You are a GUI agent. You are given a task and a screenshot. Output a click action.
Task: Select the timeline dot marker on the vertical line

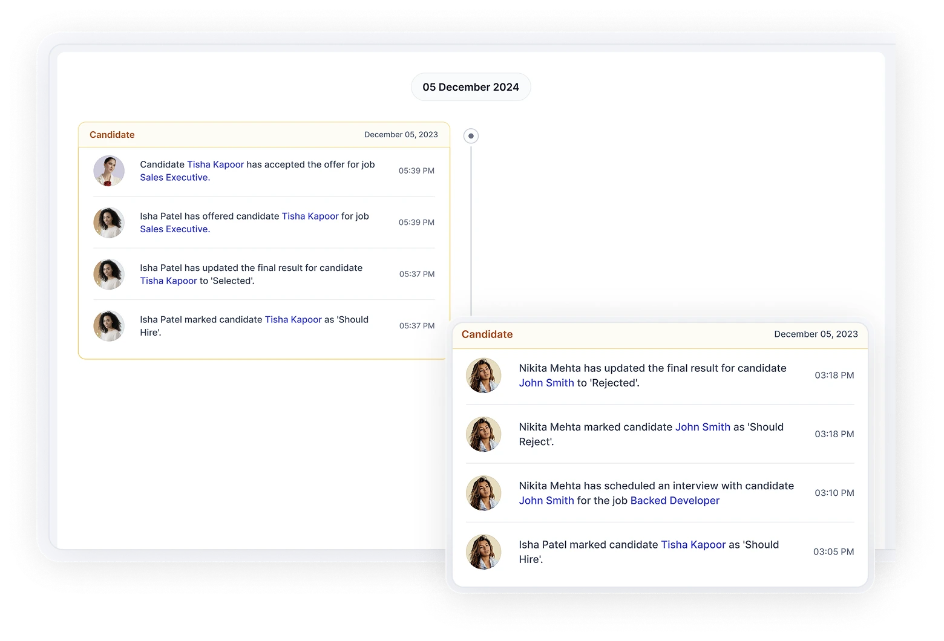pos(471,135)
